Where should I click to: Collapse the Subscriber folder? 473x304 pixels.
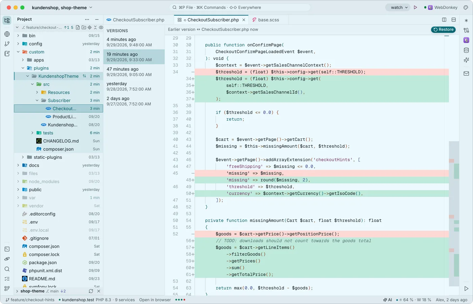pos(37,100)
